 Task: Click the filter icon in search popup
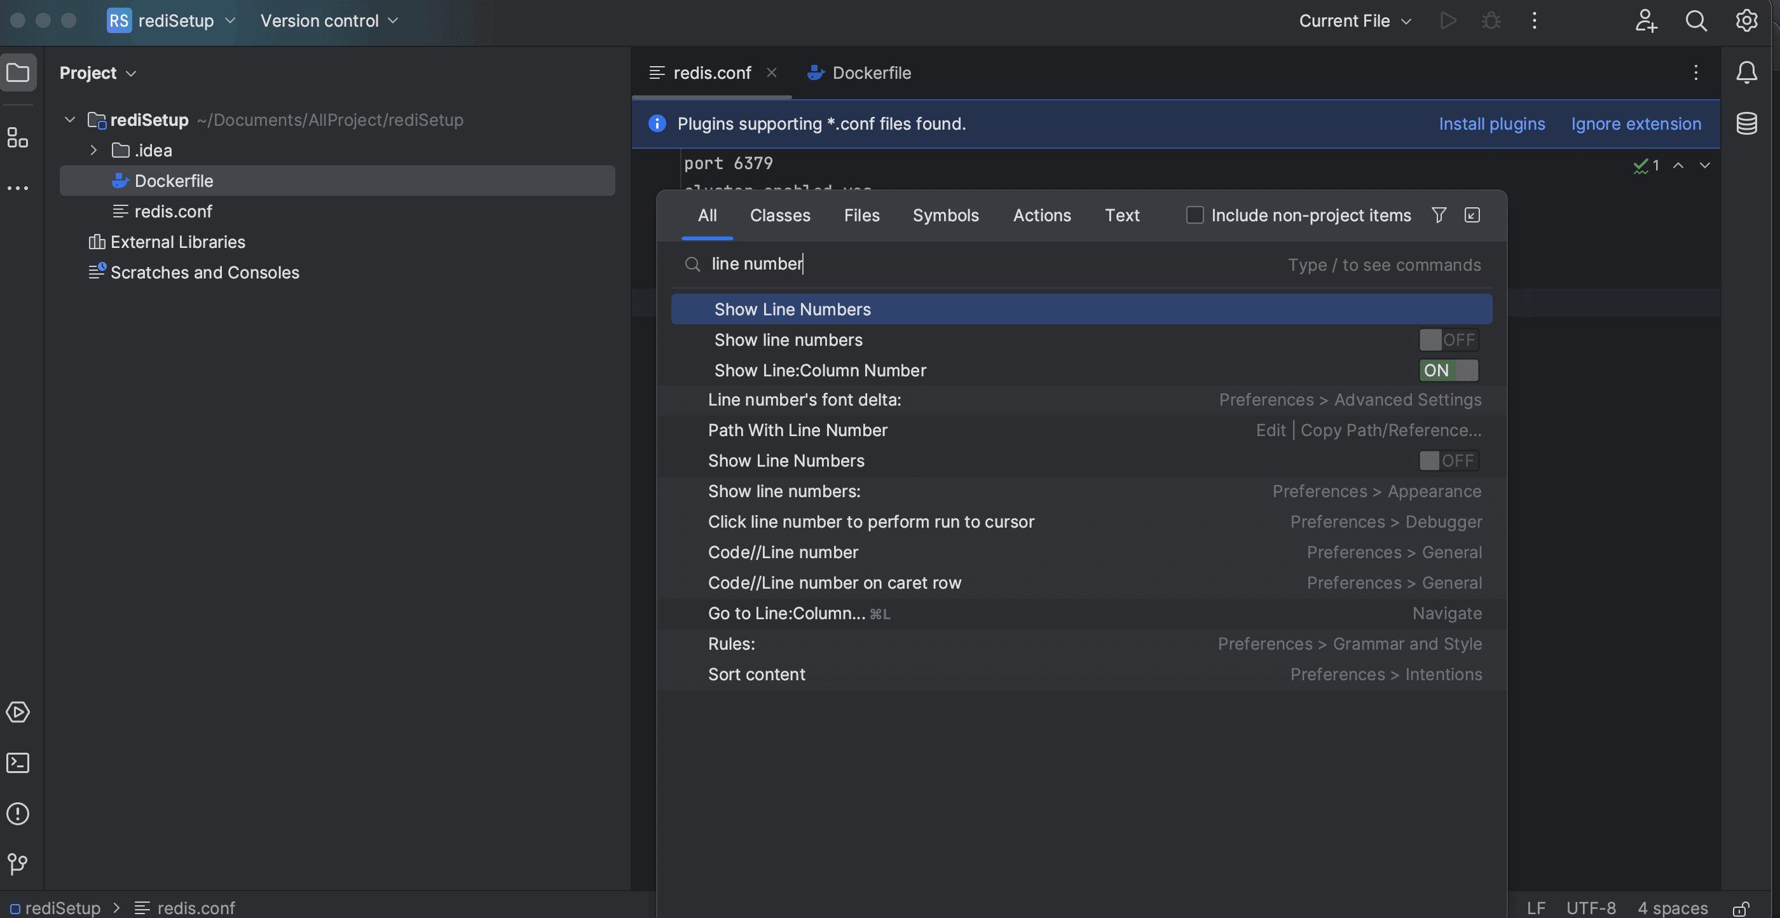point(1439,215)
